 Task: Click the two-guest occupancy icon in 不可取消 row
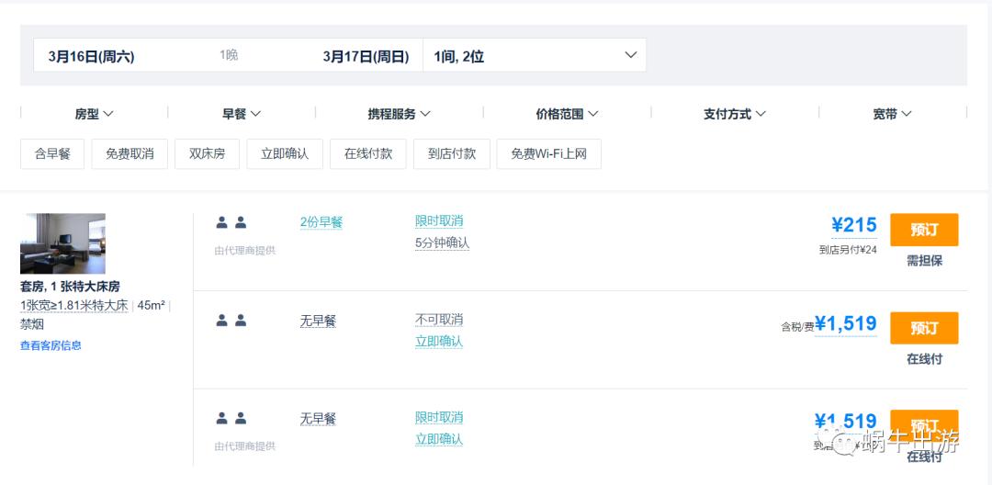[x=231, y=321]
